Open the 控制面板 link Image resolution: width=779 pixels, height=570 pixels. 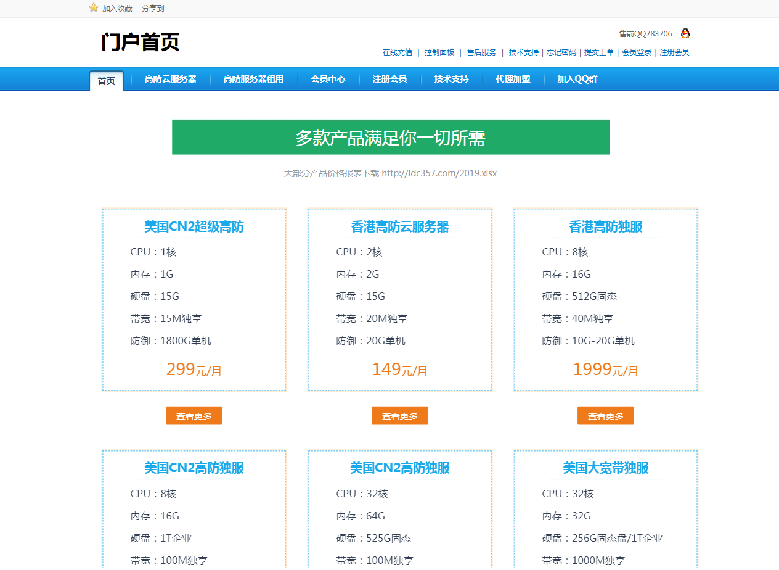point(439,52)
